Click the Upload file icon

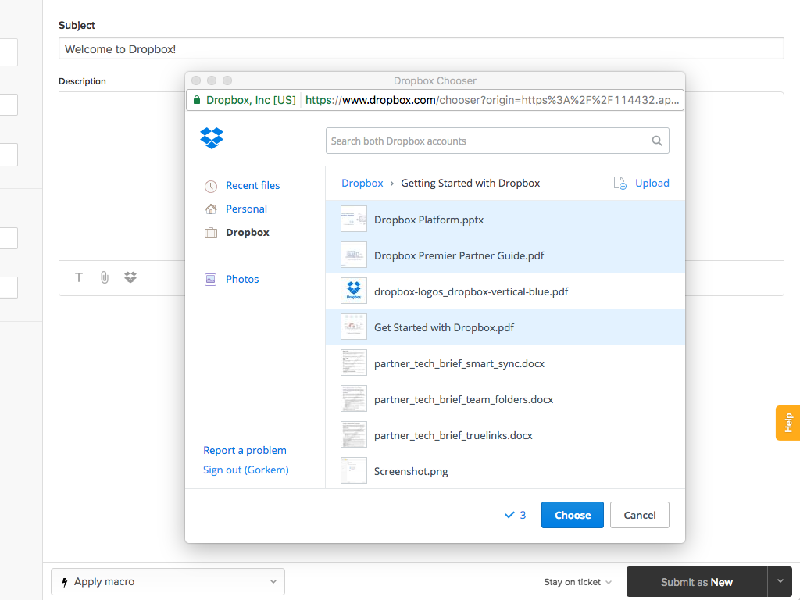[620, 184]
